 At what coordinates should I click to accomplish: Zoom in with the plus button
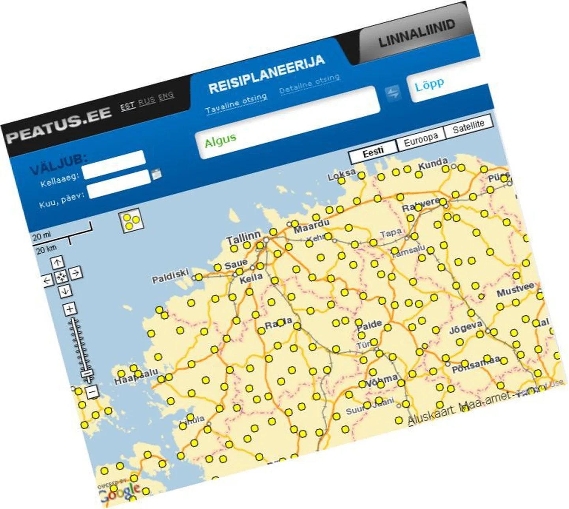click(x=70, y=309)
